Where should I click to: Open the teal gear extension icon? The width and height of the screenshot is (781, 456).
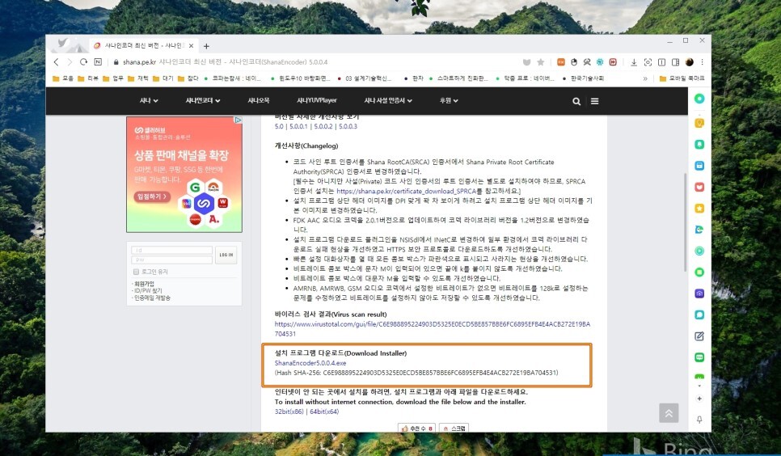(x=600, y=62)
